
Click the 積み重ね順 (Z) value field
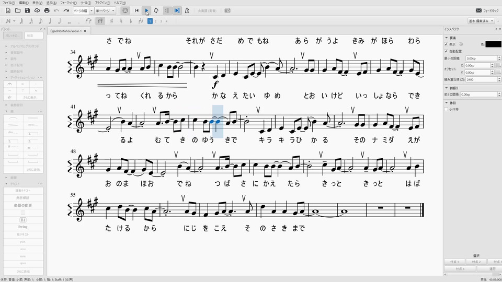481,79
